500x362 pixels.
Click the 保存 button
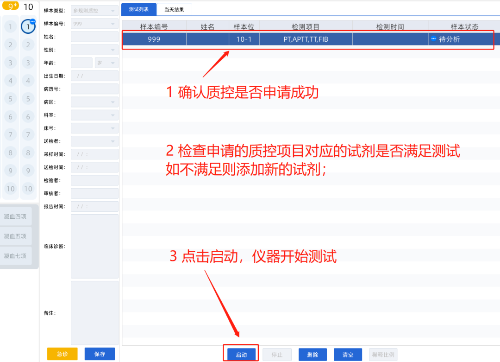(100, 354)
